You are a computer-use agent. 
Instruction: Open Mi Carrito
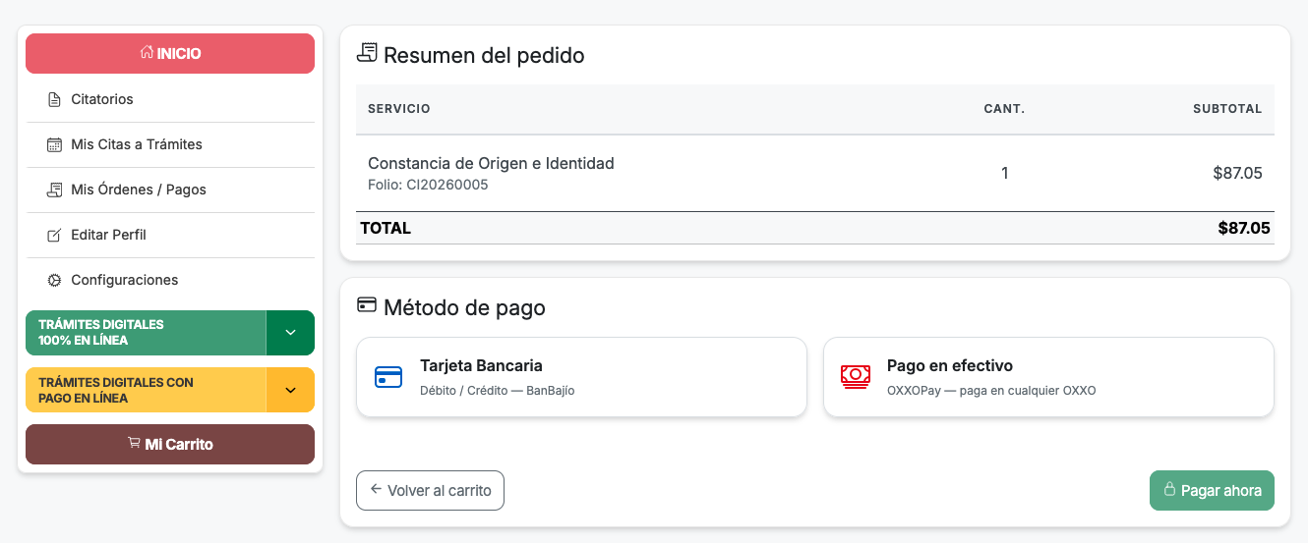coord(170,444)
